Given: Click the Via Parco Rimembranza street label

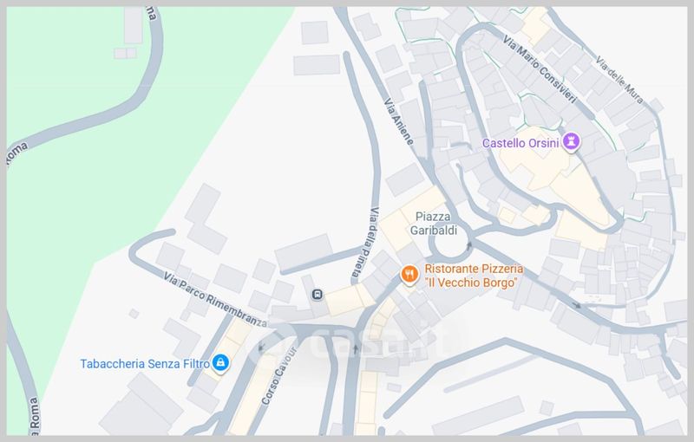Looking at the screenshot, I should click(215, 300).
